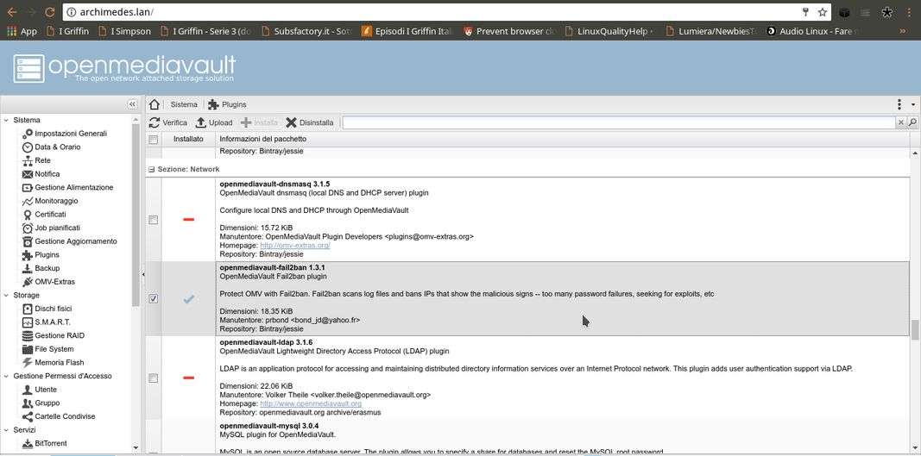Image resolution: width=921 pixels, height=456 pixels.
Task: Click the sidebar tree scrollbar
Action: tap(137, 215)
